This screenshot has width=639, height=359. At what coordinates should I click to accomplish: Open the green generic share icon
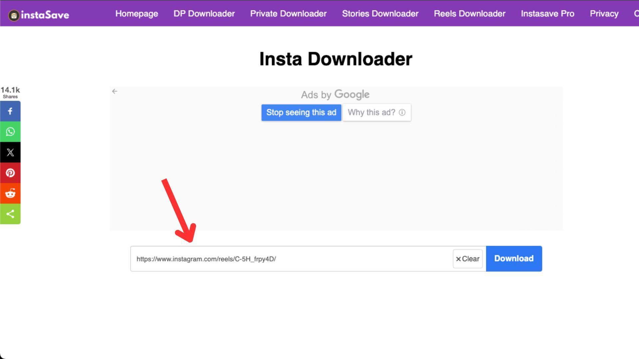click(x=10, y=214)
